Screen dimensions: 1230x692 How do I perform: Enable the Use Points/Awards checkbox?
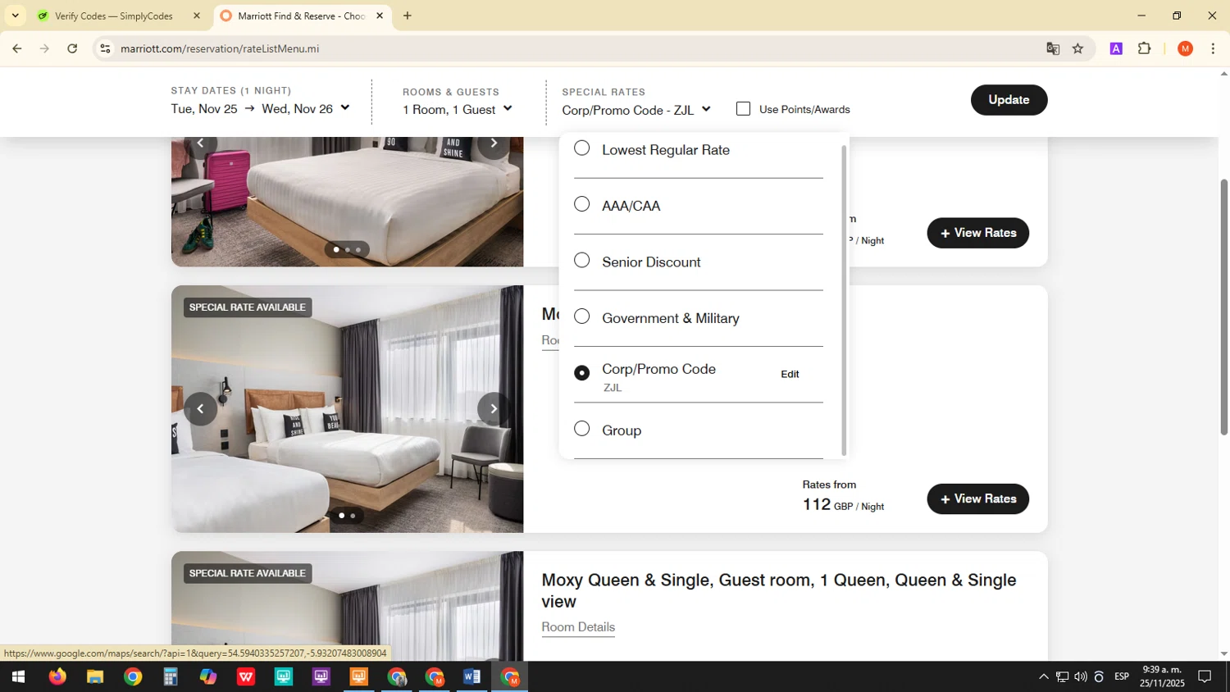tap(744, 109)
